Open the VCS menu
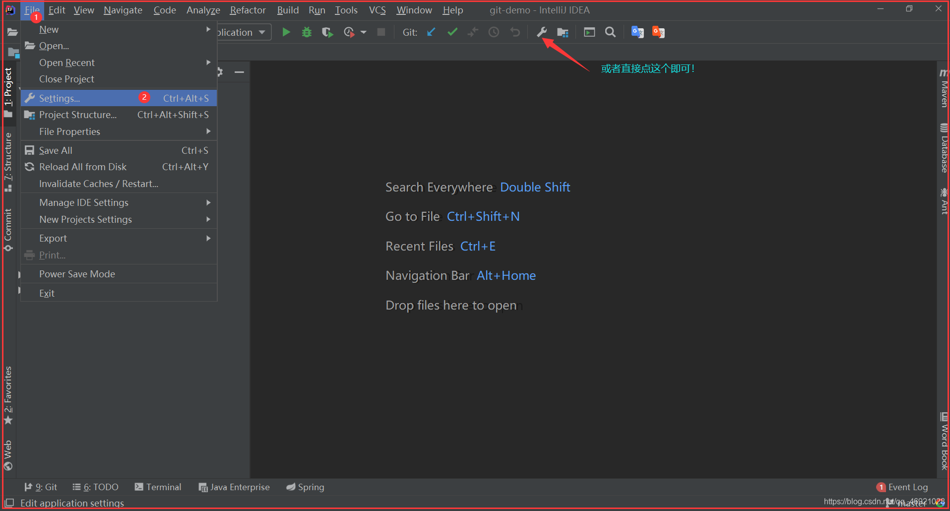Screen dimensions: 950x511 click(377, 10)
